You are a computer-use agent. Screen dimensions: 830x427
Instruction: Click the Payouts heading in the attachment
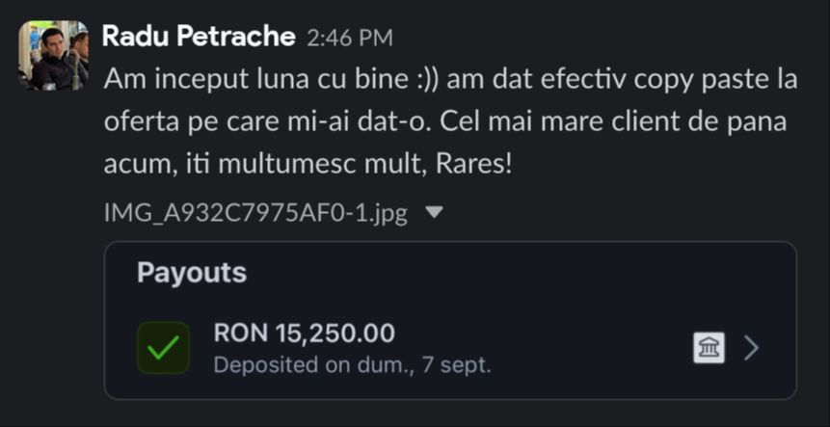point(192,273)
